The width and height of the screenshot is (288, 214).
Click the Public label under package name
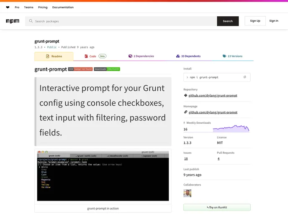(52, 47)
